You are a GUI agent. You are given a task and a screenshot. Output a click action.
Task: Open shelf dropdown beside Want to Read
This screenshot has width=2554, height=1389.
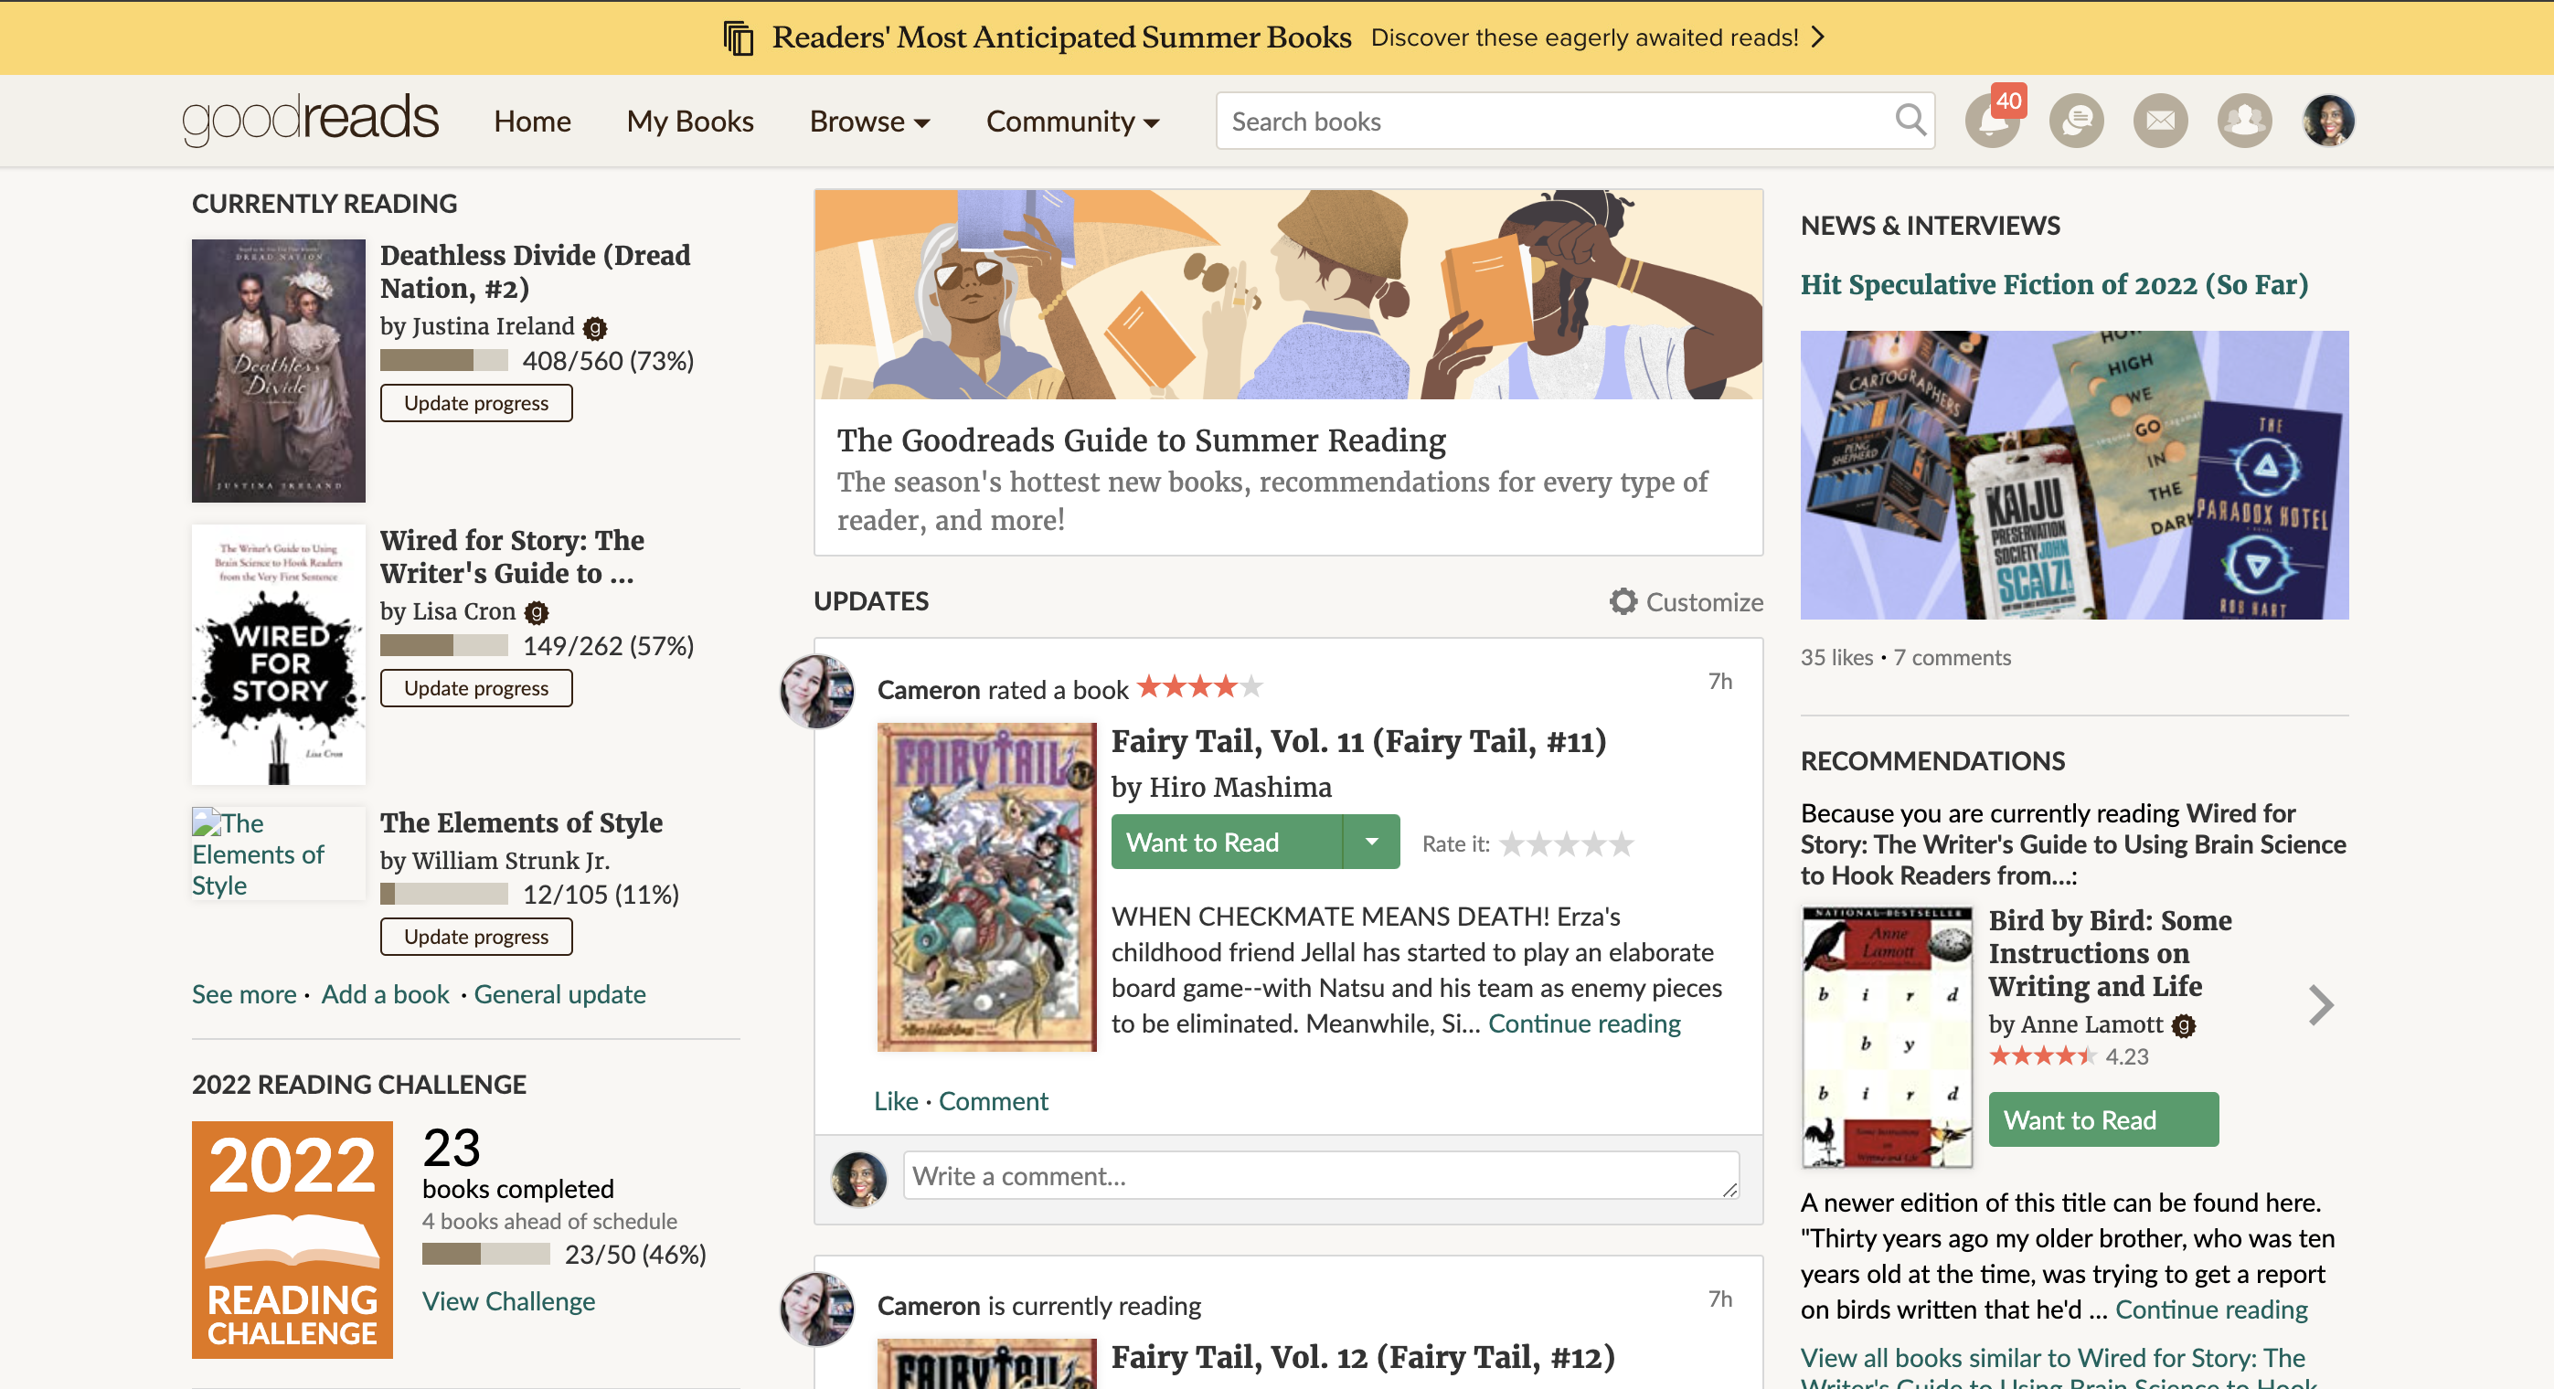coord(1372,842)
